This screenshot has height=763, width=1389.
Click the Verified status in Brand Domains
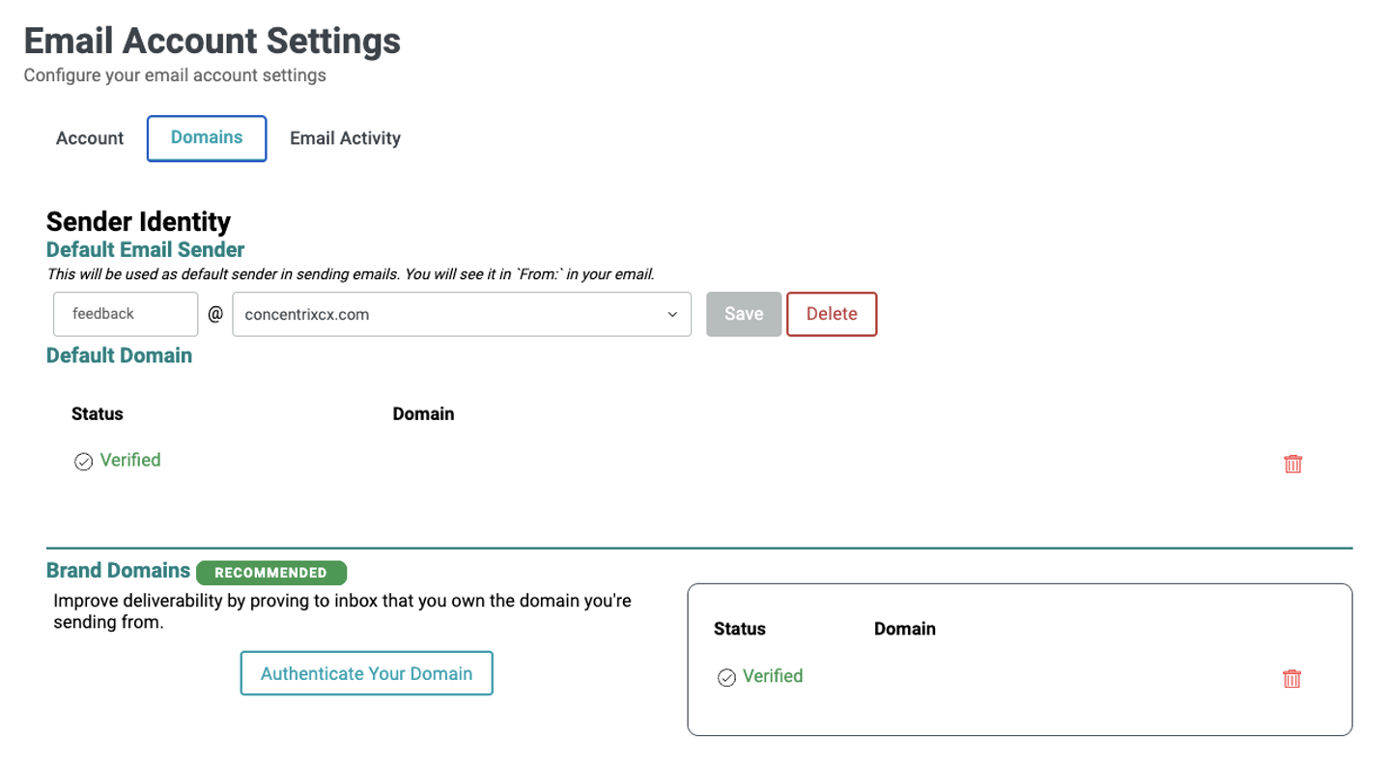click(x=772, y=676)
